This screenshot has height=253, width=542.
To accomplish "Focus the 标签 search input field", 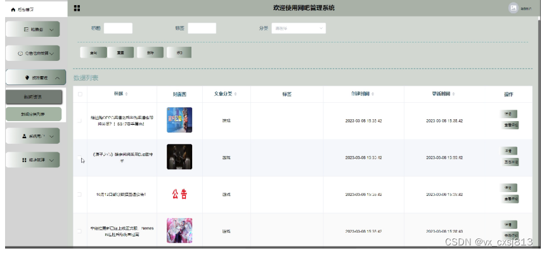I will click(202, 29).
